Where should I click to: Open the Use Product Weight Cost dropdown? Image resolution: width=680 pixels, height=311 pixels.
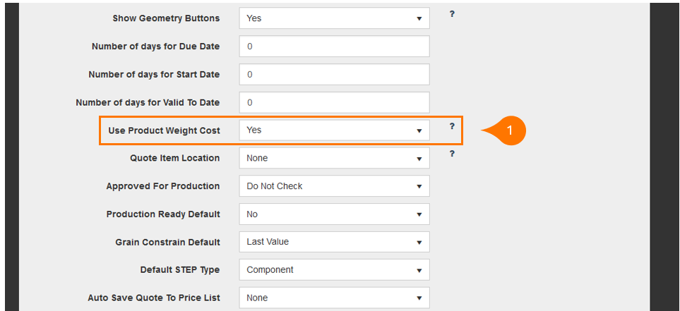[335, 130]
